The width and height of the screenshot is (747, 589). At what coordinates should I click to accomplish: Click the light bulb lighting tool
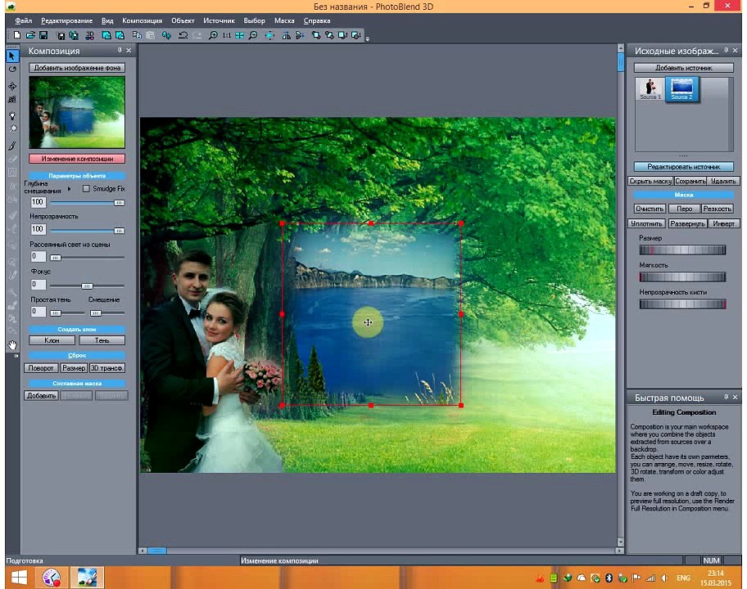pyautogui.click(x=12, y=116)
